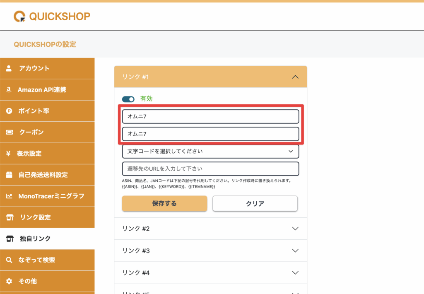Open the 文字コード selection dropdown
The image size is (424, 294).
coord(210,152)
